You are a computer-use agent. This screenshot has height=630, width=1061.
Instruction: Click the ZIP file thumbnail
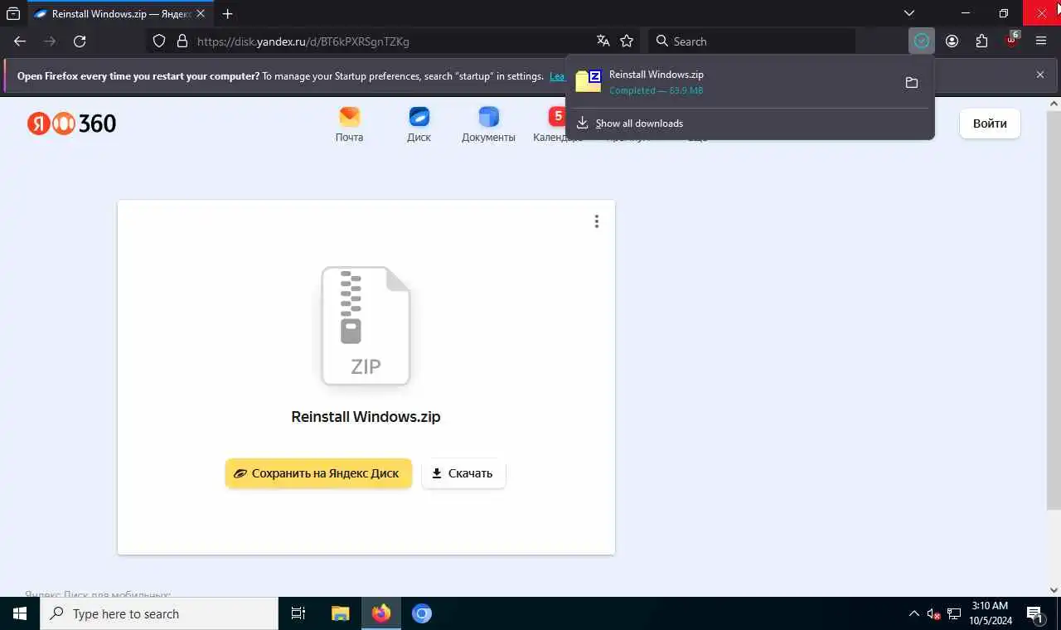click(366, 326)
